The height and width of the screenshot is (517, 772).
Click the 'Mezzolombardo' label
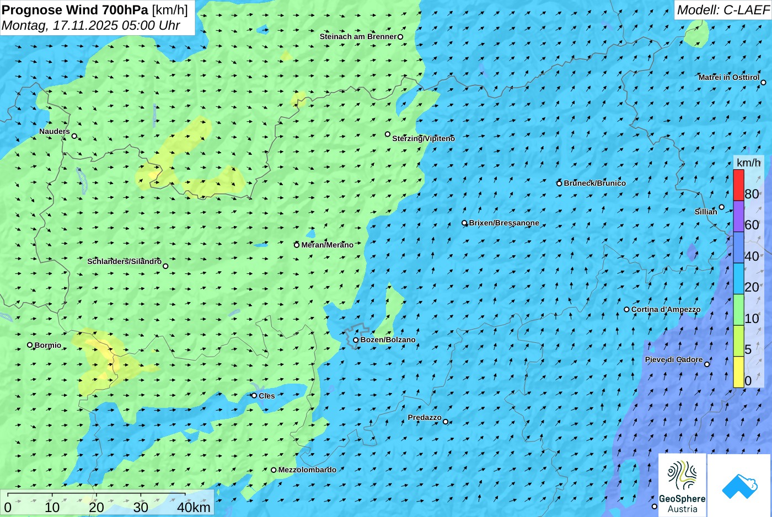click(x=307, y=470)
